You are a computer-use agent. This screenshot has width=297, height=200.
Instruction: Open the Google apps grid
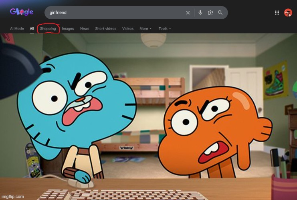[277, 13]
